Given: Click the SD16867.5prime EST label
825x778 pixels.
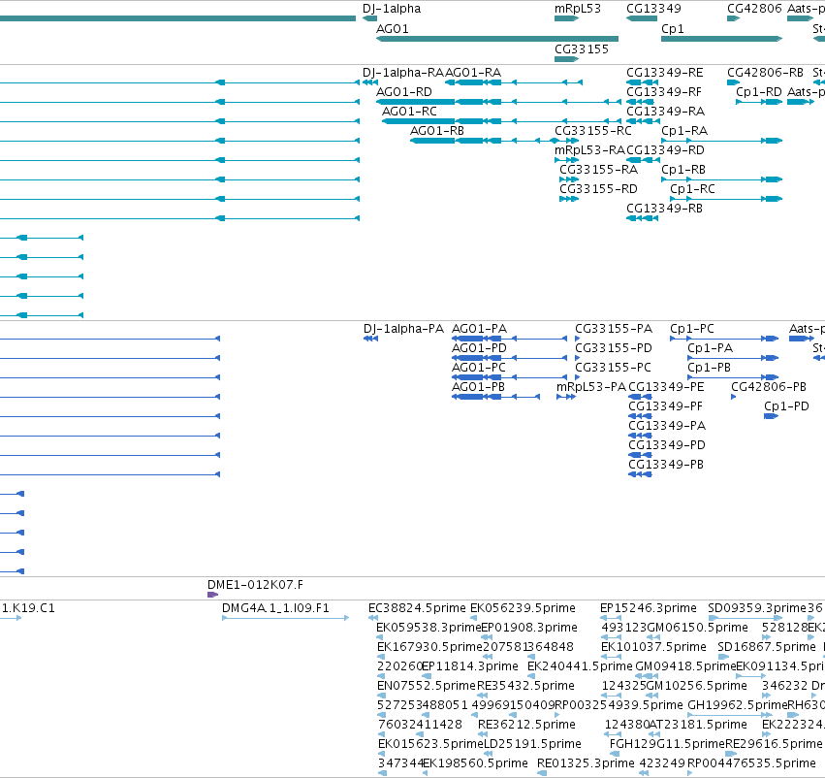Looking at the screenshot, I should (767, 647).
